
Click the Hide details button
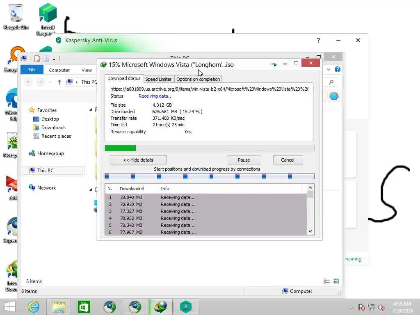(138, 160)
